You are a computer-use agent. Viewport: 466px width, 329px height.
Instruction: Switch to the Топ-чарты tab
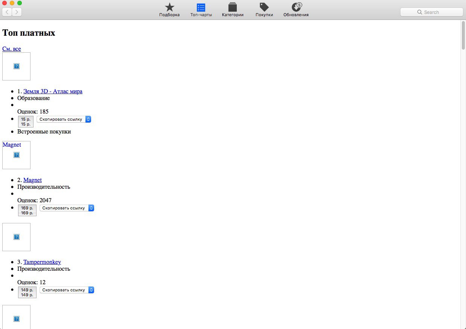tap(201, 10)
